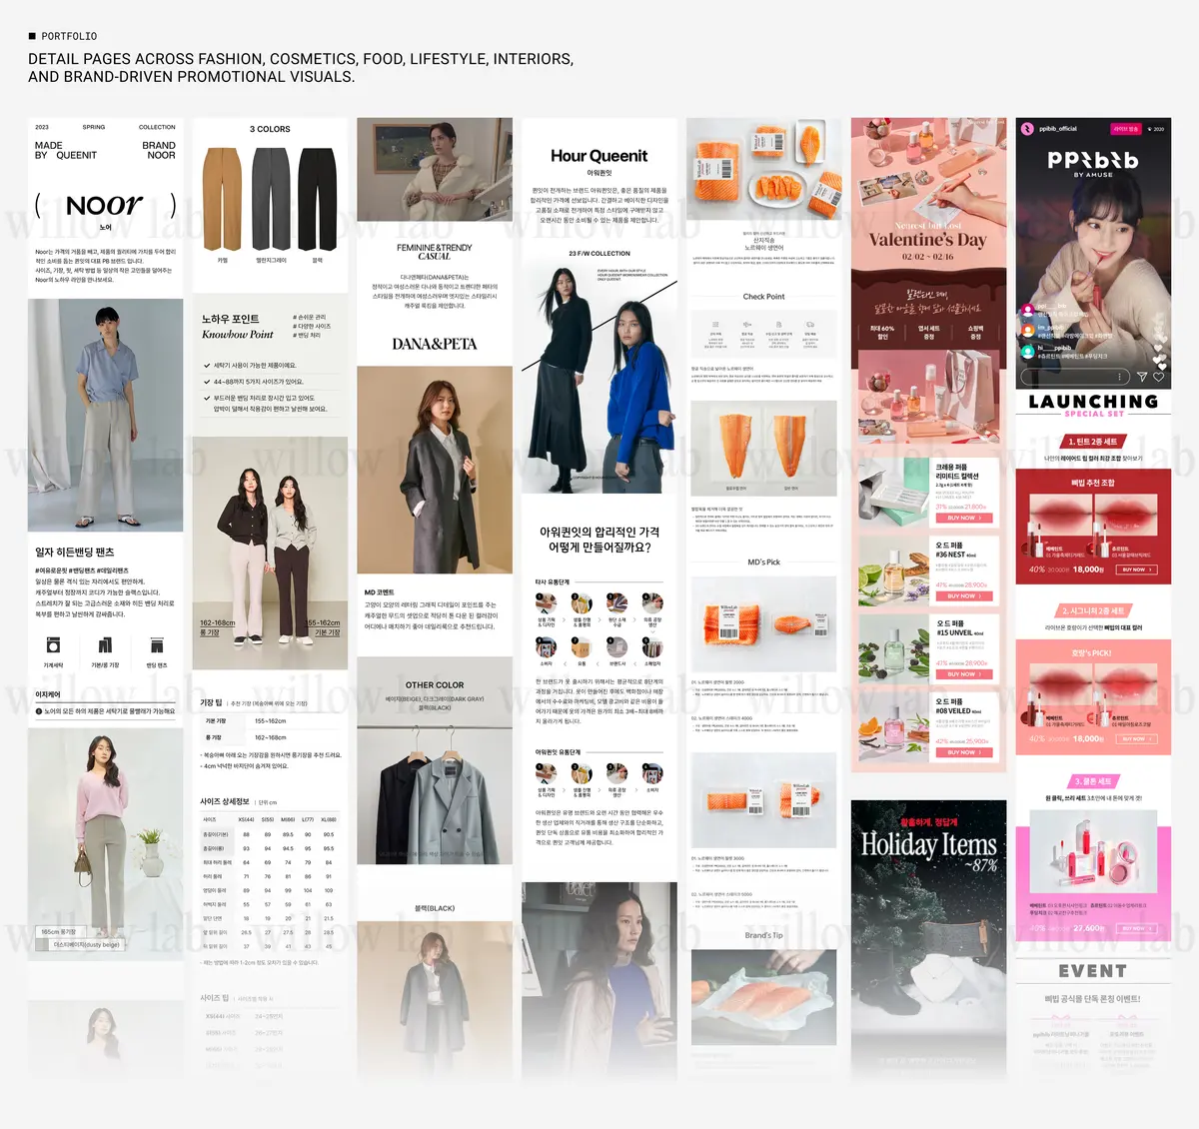Select the camel colored pants swatch
Screen dimensions: 1199x1129
pos(222,199)
